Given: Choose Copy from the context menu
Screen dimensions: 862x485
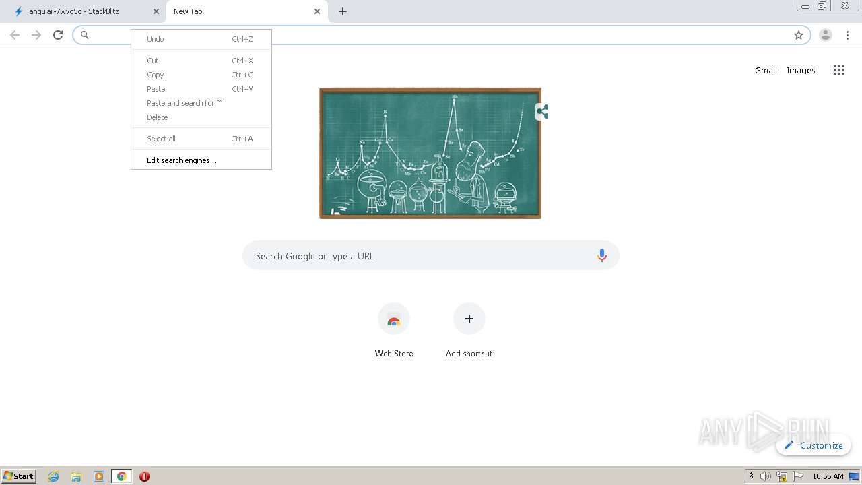Looking at the screenshot, I should (x=201, y=75).
